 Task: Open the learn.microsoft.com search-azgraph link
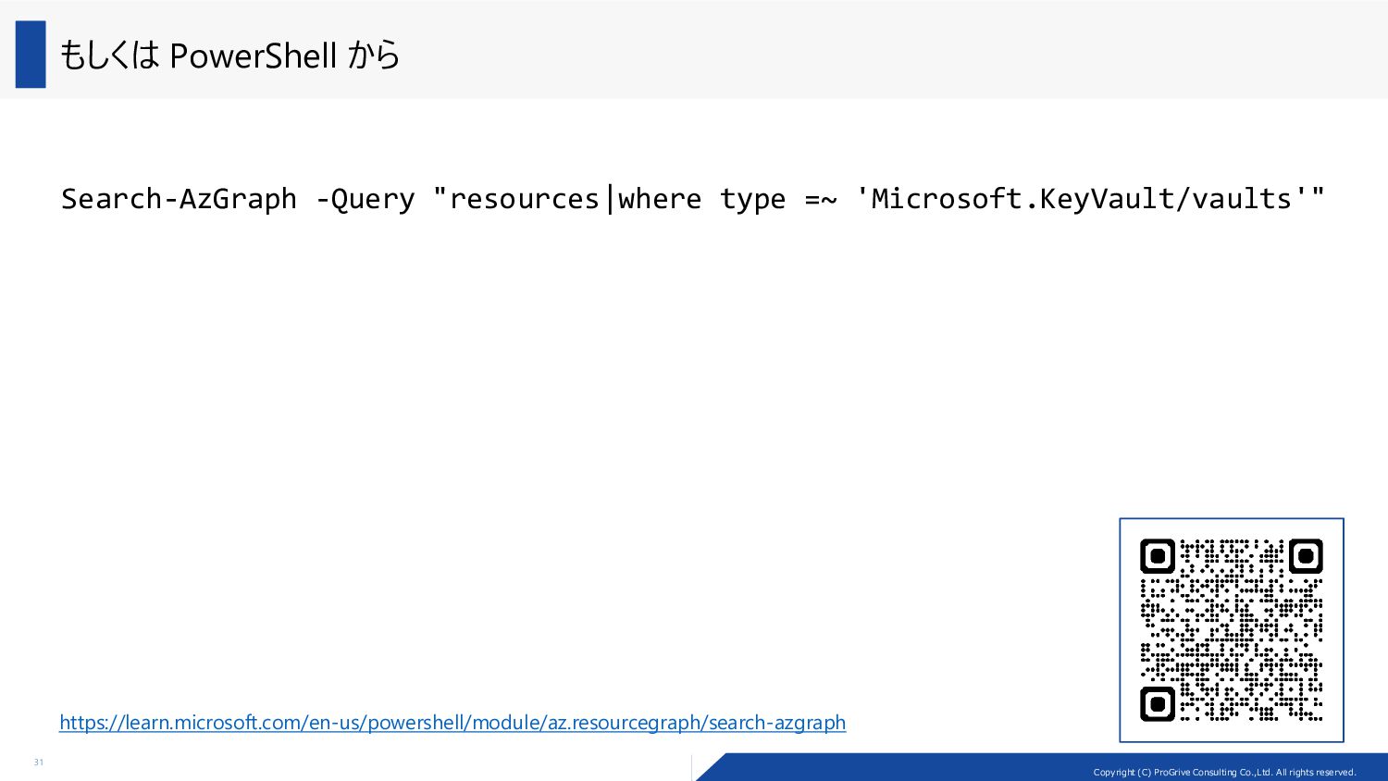tap(452, 722)
